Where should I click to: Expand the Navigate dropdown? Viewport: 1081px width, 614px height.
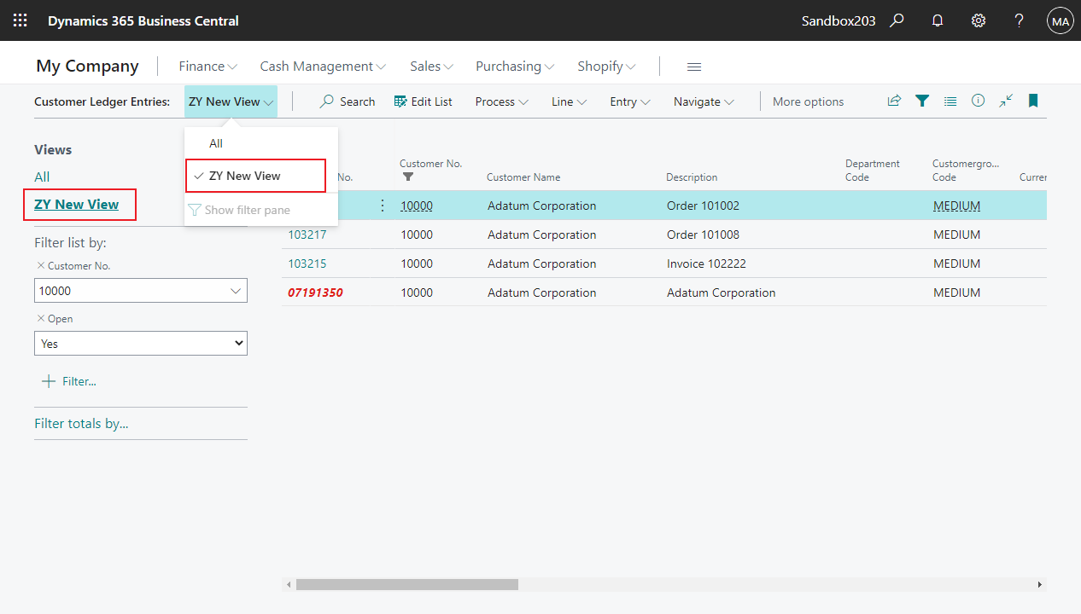point(702,101)
